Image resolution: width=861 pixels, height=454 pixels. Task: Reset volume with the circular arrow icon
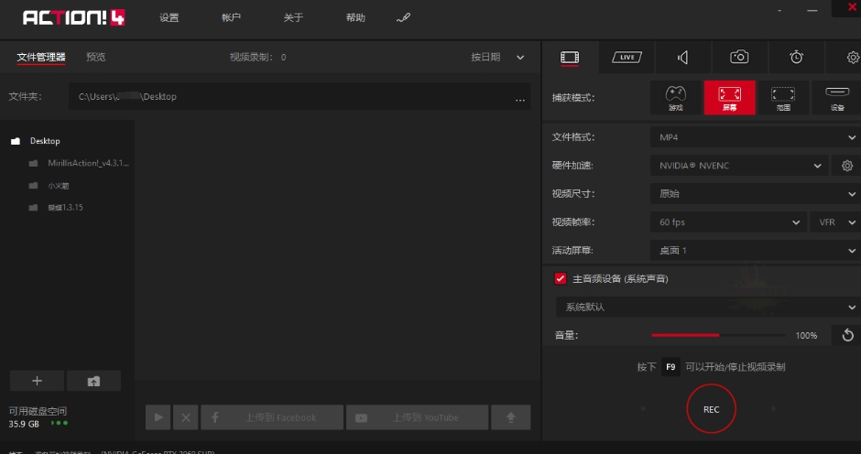pos(847,336)
